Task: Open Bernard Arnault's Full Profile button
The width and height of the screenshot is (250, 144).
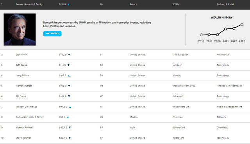Action: click(52, 33)
